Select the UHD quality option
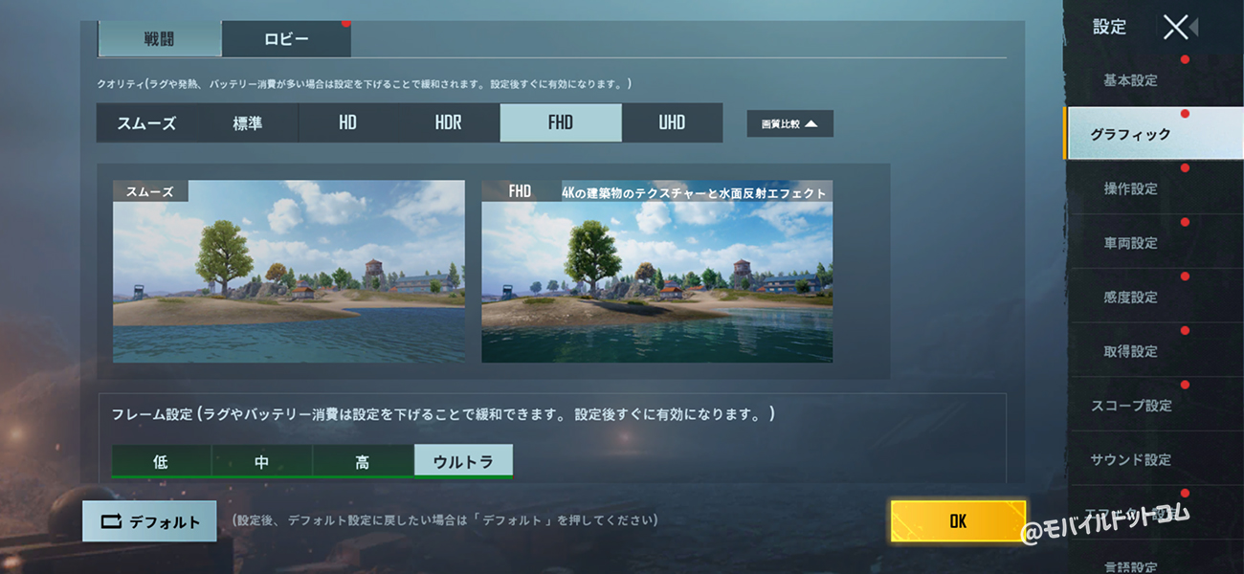This screenshot has height=574, width=1244. click(672, 123)
